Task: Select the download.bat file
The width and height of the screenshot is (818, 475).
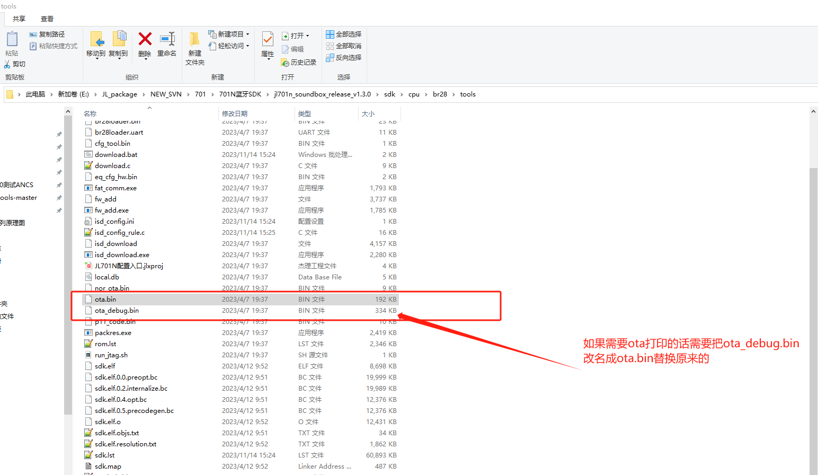Action: tap(241, 155)
